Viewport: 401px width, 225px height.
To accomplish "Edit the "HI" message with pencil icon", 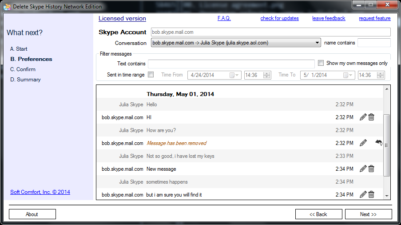I will tap(363, 117).
